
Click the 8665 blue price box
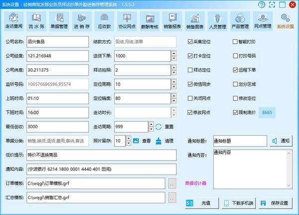(268, 113)
